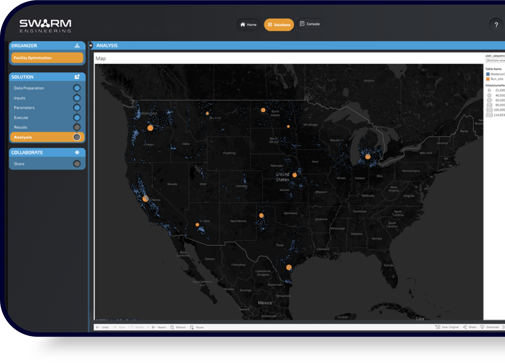Click the Revert toolbar icon

pyautogui.click(x=153, y=327)
